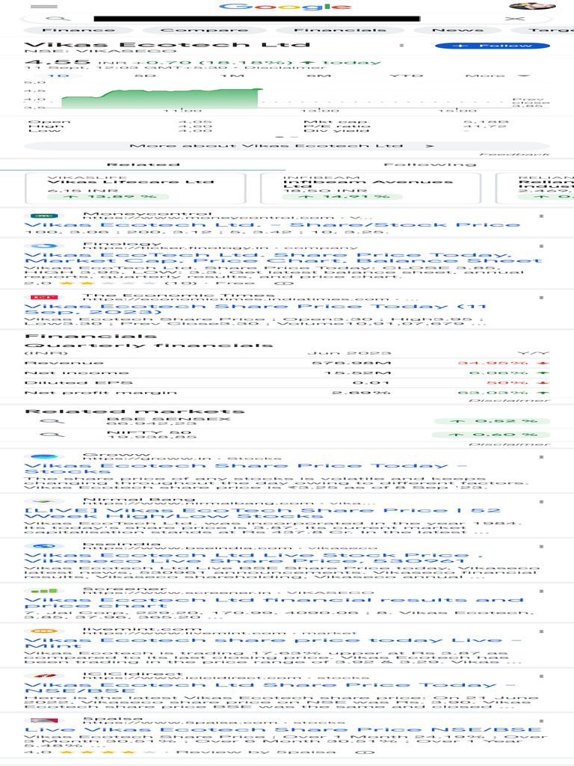Open three-dot menu for Groww result
This screenshot has width=574, height=766.
(x=541, y=457)
